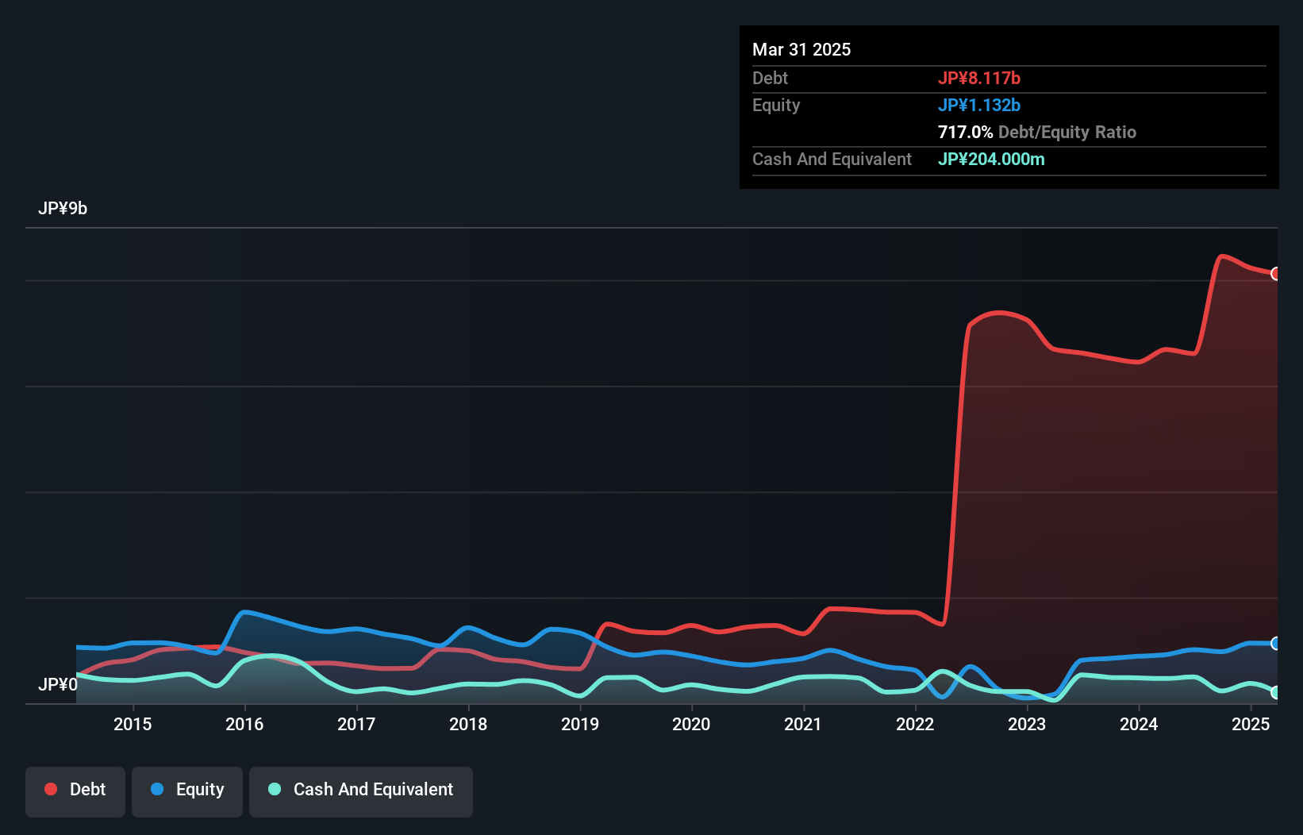Click the 2017 x-axis label
Image resolution: width=1303 pixels, height=835 pixels.
[x=356, y=724]
